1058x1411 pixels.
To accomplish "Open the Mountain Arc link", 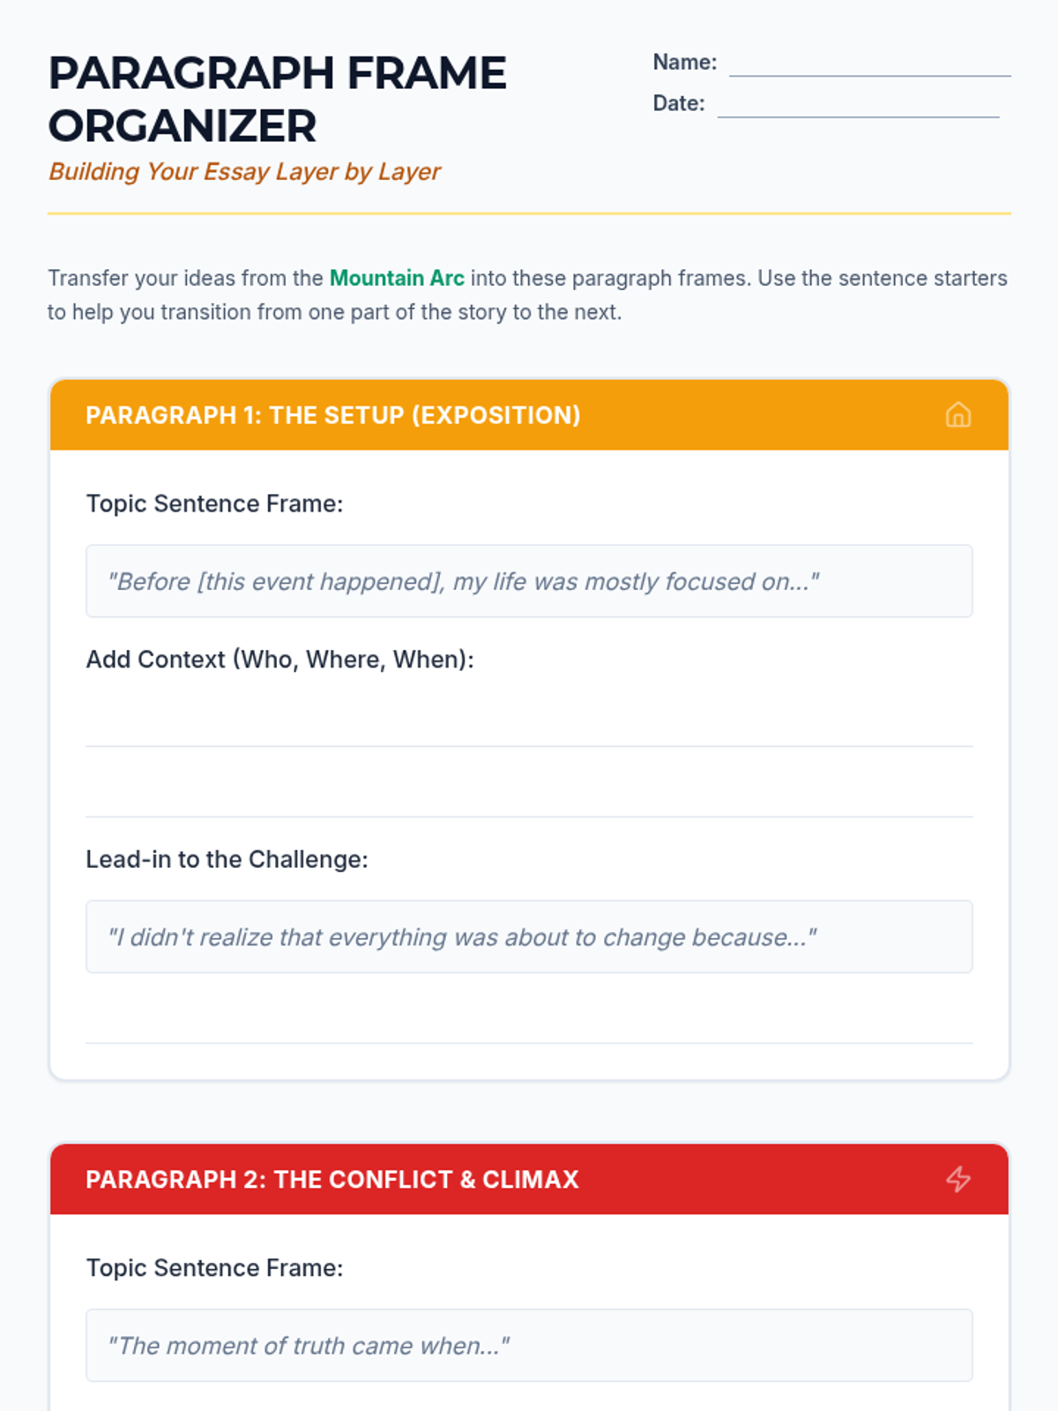I will [397, 279].
